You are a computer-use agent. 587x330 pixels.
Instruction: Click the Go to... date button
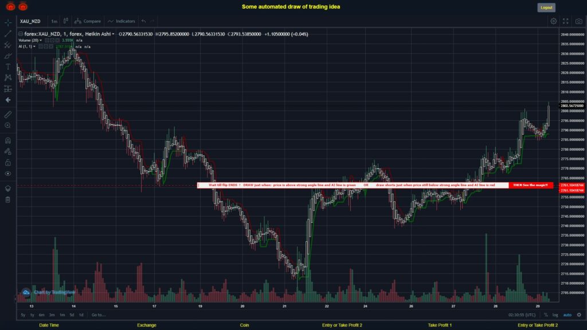(x=99, y=315)
